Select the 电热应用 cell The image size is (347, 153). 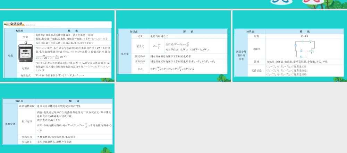pyautogui.click(x=27, y=137)
